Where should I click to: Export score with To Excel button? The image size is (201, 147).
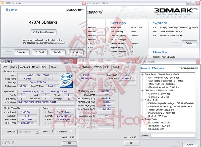[x=40, y=52]
